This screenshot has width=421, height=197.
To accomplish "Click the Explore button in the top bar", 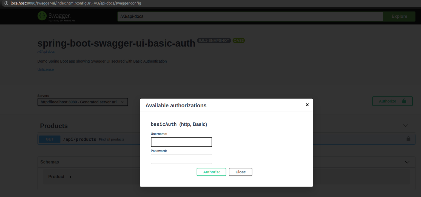I will 399,16.
